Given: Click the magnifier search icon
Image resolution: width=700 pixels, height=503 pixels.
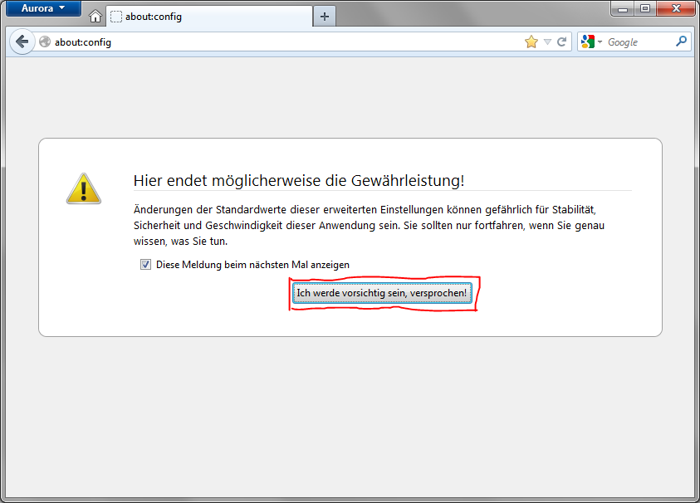Looking at the screenshot, I should pyautogui.click(x=681, y=42).
